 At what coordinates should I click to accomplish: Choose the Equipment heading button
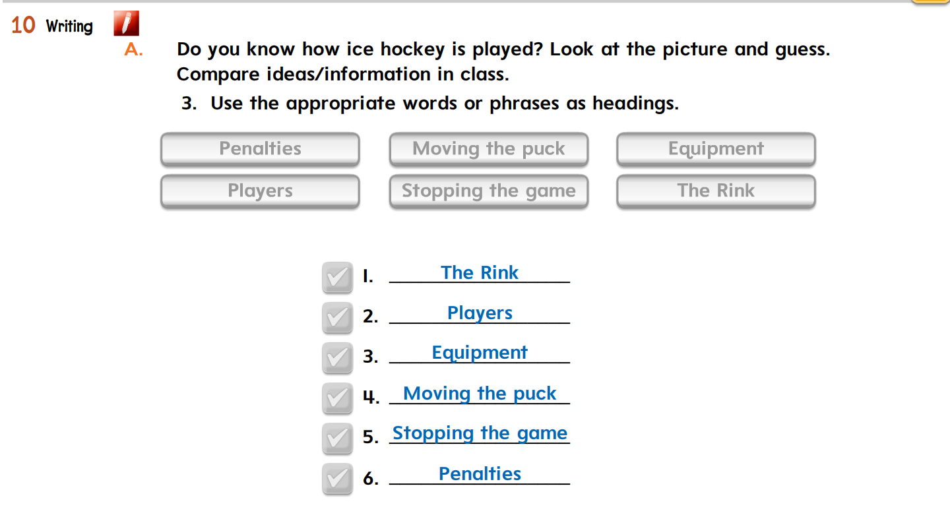click(716, 149)
